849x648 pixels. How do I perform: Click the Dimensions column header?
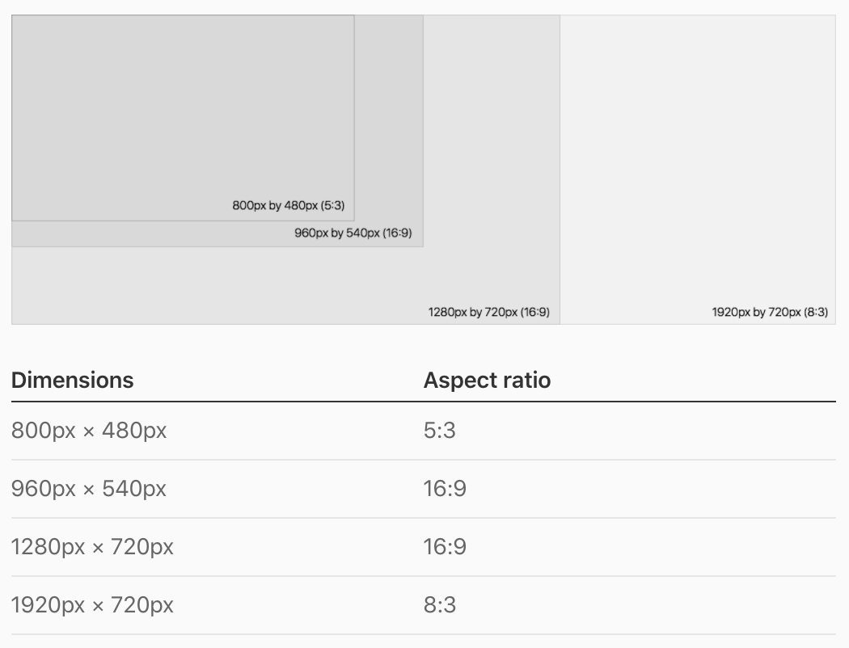(73, 380)
